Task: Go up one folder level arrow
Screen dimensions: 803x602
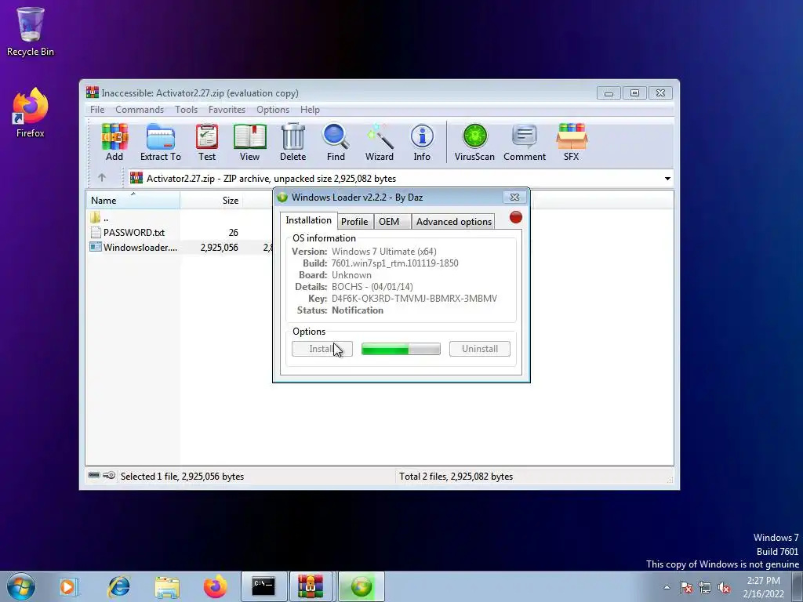Action: pos(102,178)
